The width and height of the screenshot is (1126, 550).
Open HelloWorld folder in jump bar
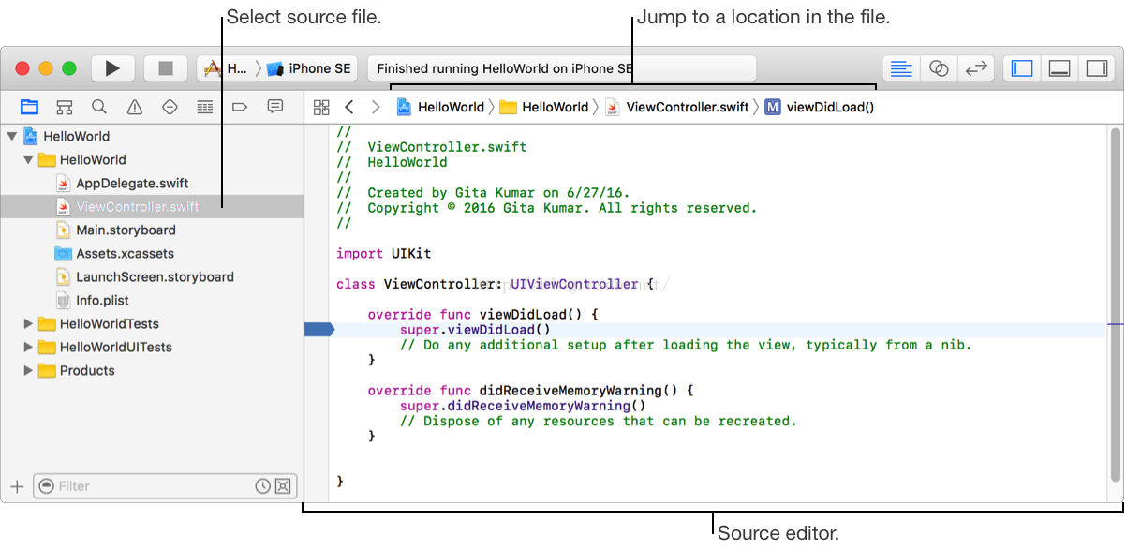[x=544, y=108]
